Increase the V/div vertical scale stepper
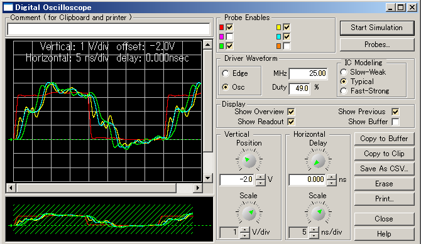Viewport: 421px width, 244px height. click(244, 230)
